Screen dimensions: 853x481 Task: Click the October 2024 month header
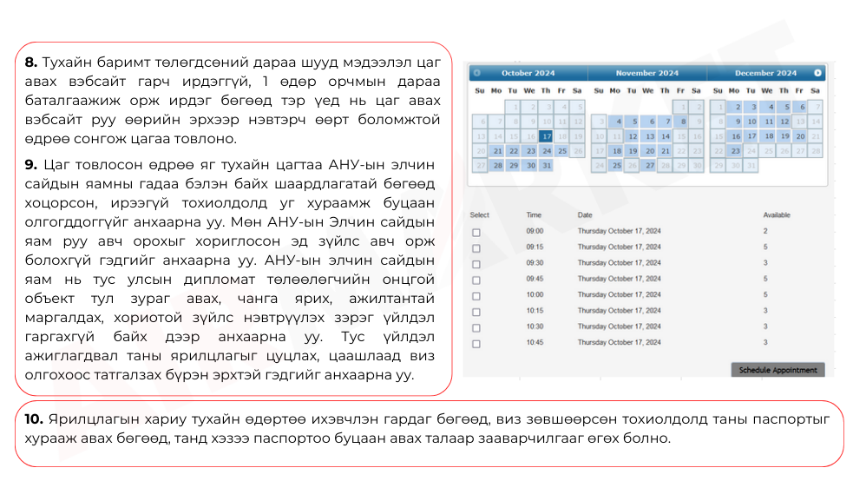(x=528, y=73)
